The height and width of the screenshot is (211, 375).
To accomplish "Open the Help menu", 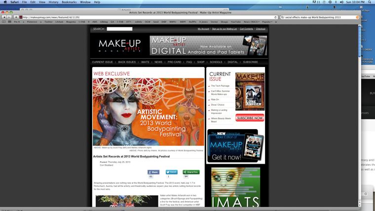I will [97, 2].
